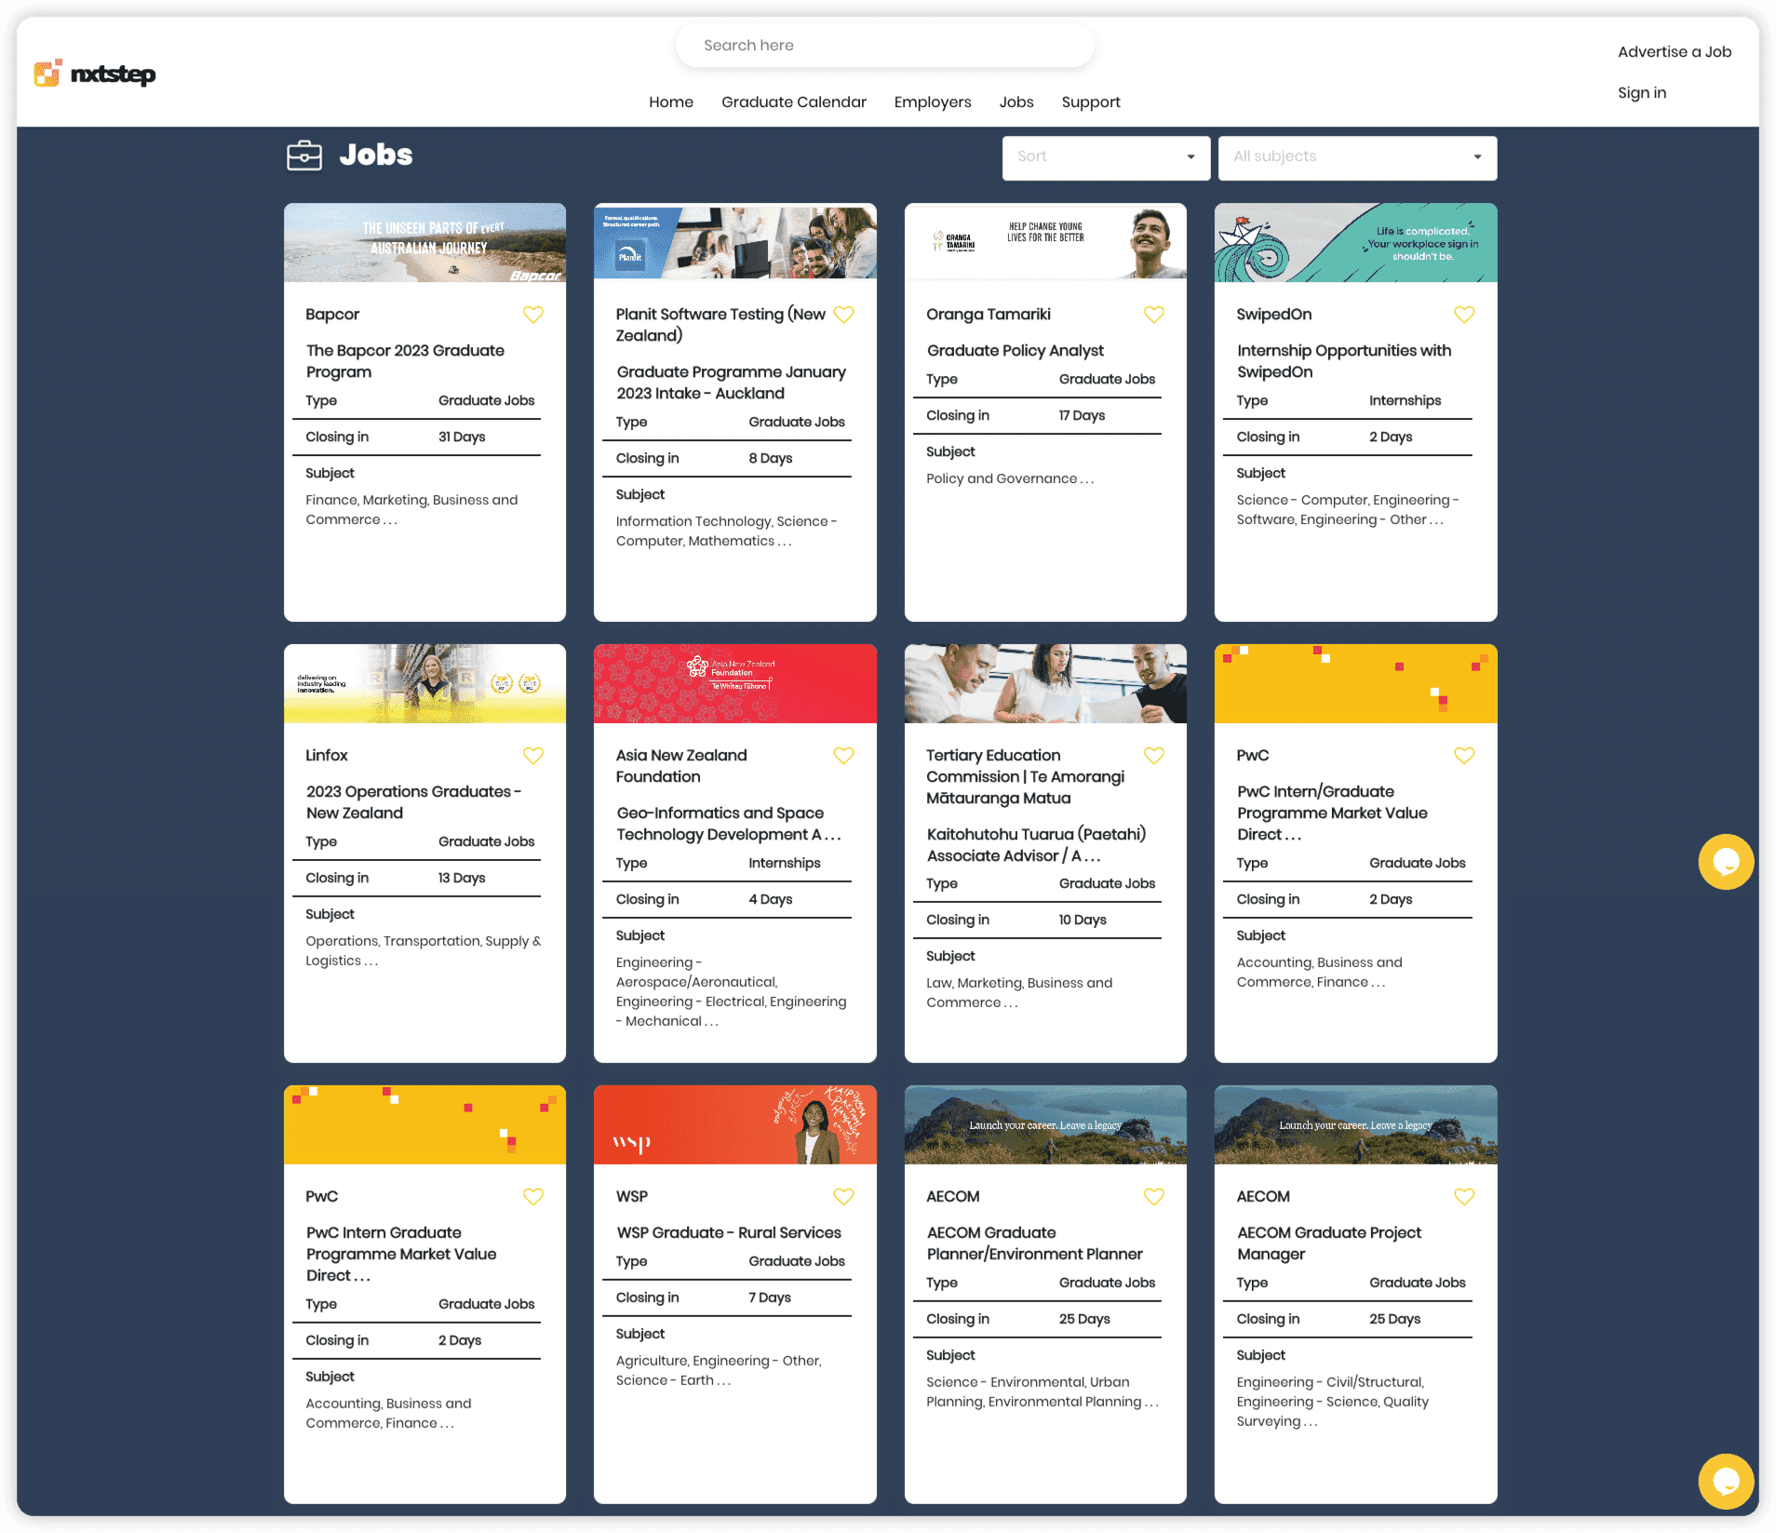Click the Oranga Tamariki banner image
The width and height of the screenshot is (1776, 1533).
[1045, 243]
